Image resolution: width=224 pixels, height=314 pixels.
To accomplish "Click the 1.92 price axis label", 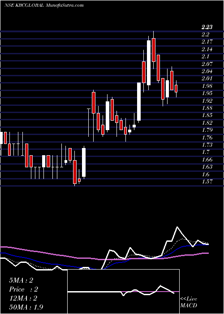I will tap(207, 101).
